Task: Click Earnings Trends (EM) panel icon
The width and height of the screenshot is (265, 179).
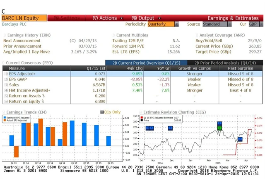Action: tap(4, 112)
